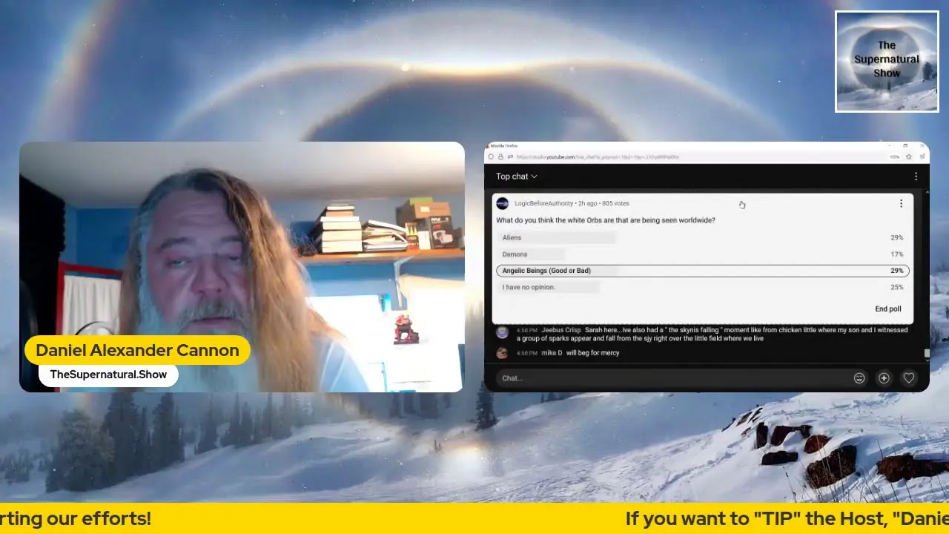Click the plus icon beside chat input
949x534 pixels.
tap(884, 378)
